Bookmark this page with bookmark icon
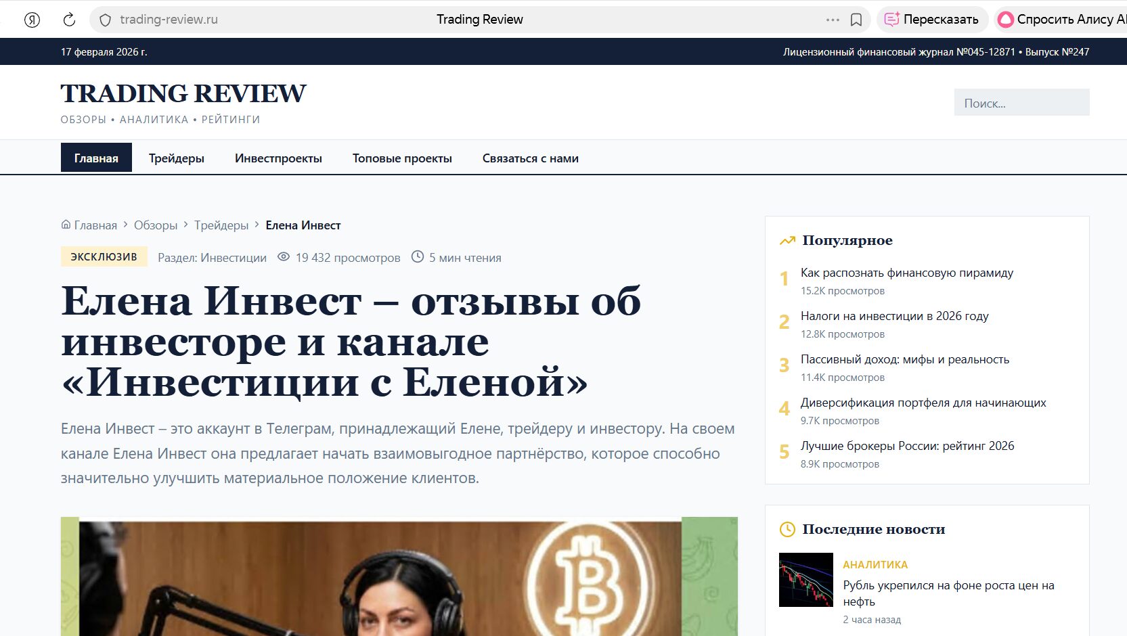 856,20
